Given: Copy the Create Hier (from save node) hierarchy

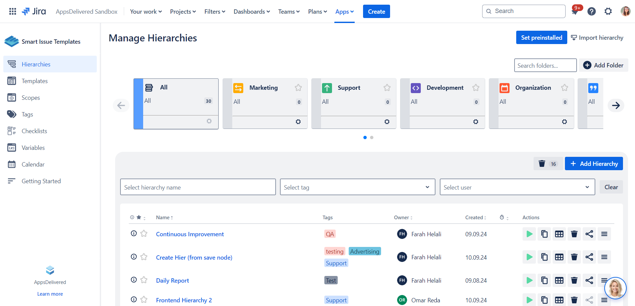Looking at the screenshot, I should tap(544, 257).
